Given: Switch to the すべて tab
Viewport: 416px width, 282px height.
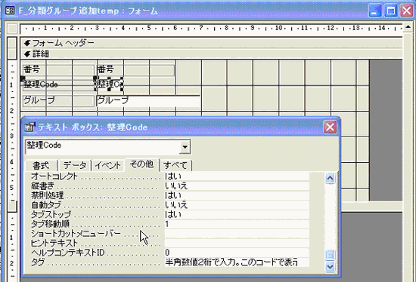Looking at the screenshot, I should click(175, 166).
